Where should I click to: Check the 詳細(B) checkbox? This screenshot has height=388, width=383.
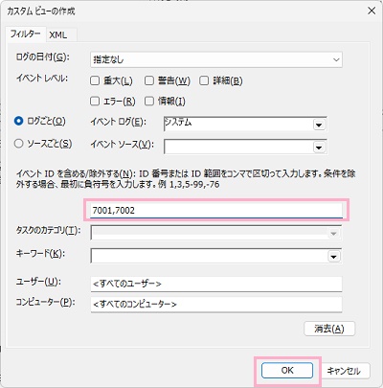tap(204, 80)
